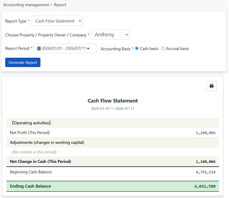Open the property owner dropdown showing Anthony
The image size is (229, 198).
110,35
